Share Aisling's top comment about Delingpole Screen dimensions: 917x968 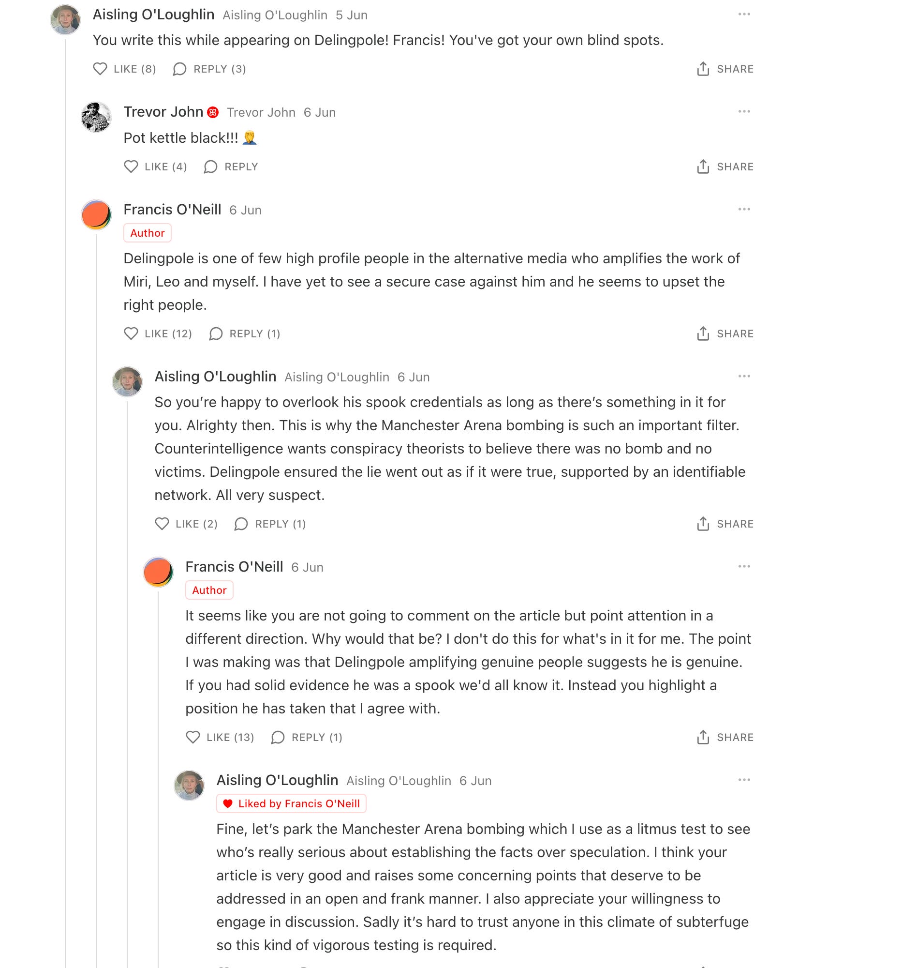(x=725, y=69)
